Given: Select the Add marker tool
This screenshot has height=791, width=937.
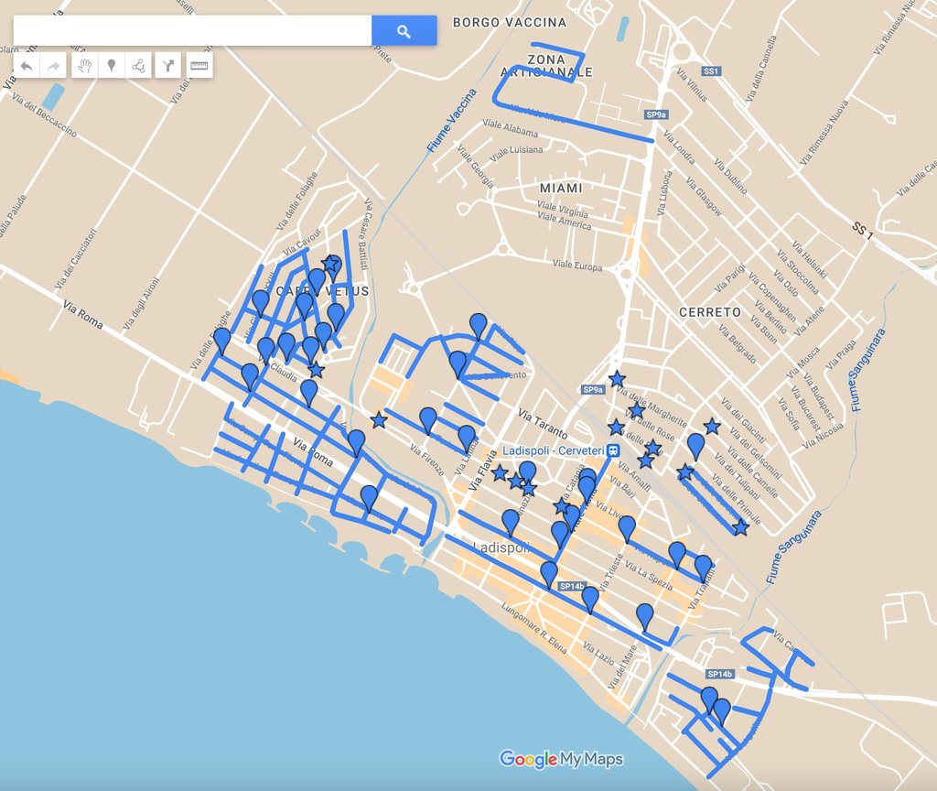Looking at the screenshot, I should coord(111,66).
